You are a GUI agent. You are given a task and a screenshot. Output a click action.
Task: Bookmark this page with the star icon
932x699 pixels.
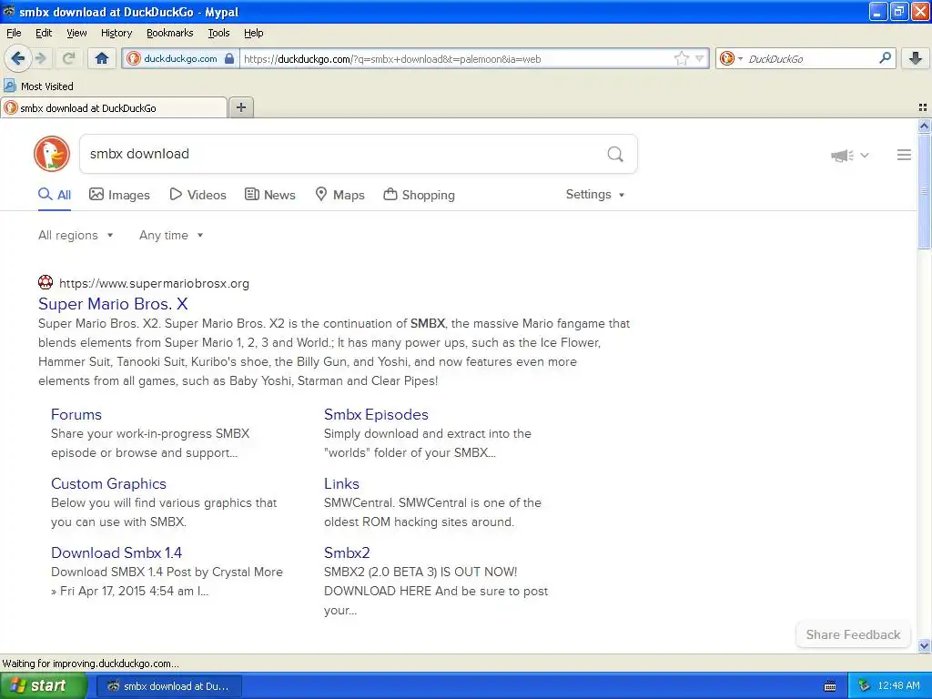pos(681,58)
